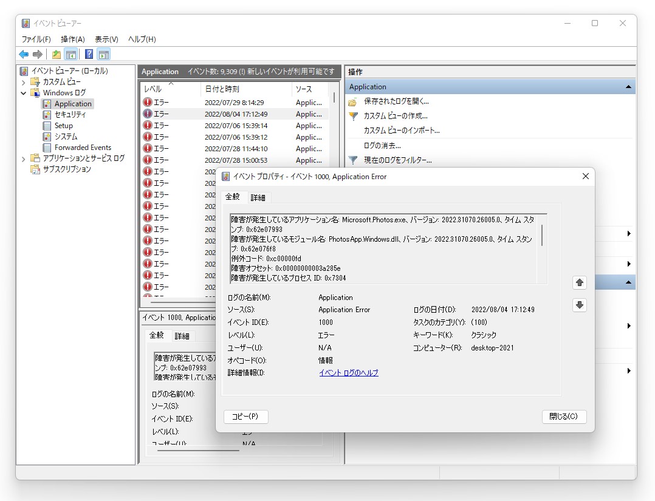Toggle the console tree pane toolbar icon
This screenshot has height=501, width=655.
(71, 54)
